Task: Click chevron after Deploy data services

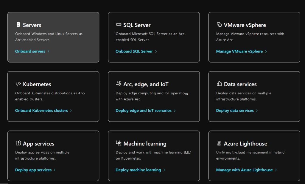Action: point(257,111)
